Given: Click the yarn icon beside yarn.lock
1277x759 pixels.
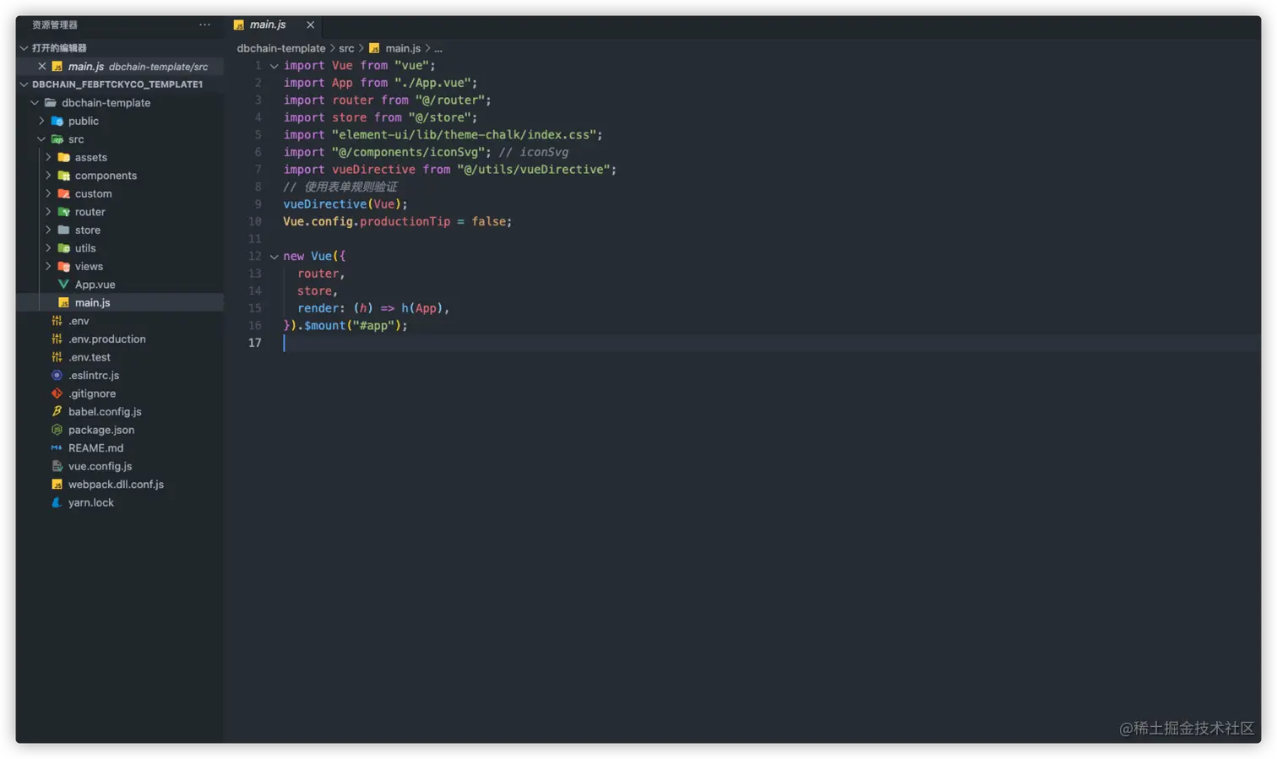Looking at the screenshot, I should tap(57, 502).
